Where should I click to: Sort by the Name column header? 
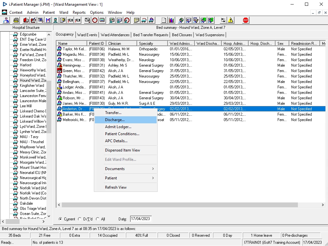click(71, 44)
